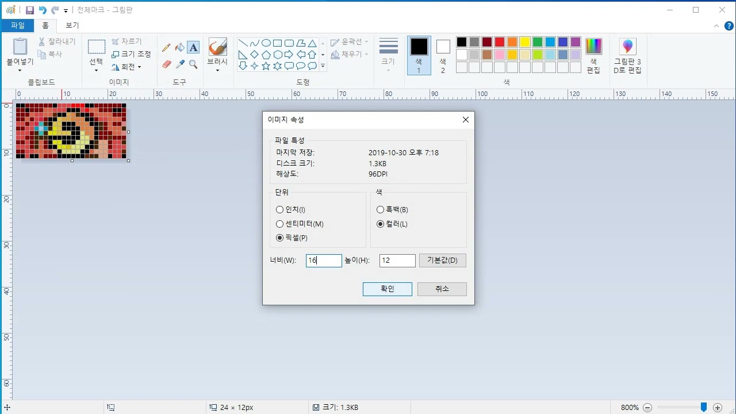Open the Outline (윤곽선) dropdown
This screenshot has width=736, height=414.
350,42
